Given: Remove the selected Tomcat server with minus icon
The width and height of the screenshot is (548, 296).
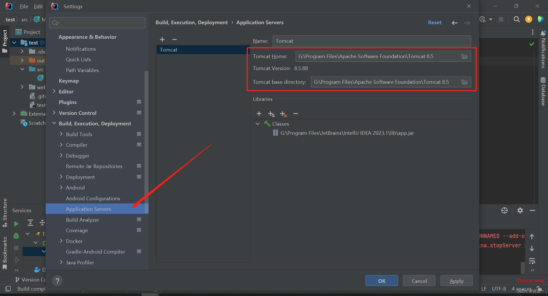Looking at the screenshot, I should pos(174,39).
